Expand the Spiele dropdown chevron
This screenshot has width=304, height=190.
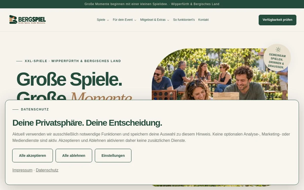click(x=108, y=20)
